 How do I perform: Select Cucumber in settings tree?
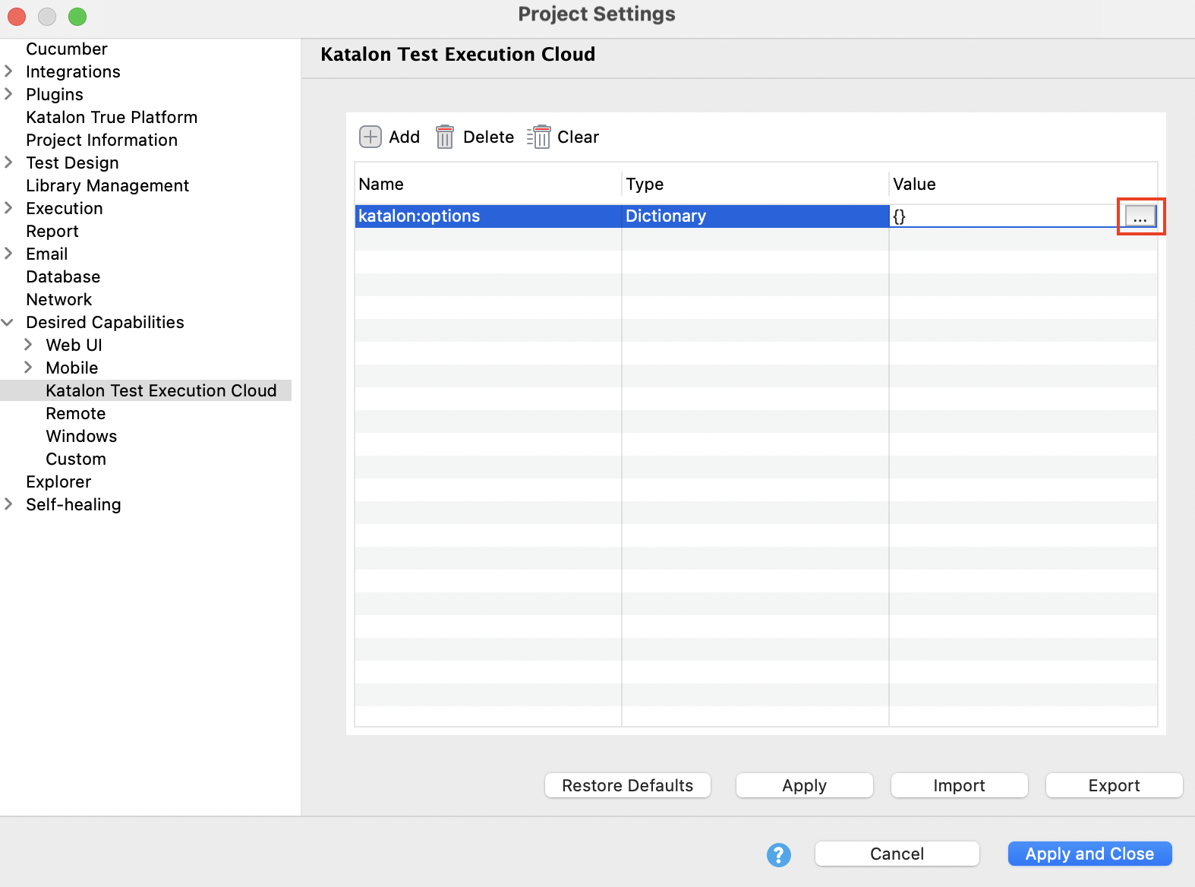pyautogui.click(x=67, y=49)
